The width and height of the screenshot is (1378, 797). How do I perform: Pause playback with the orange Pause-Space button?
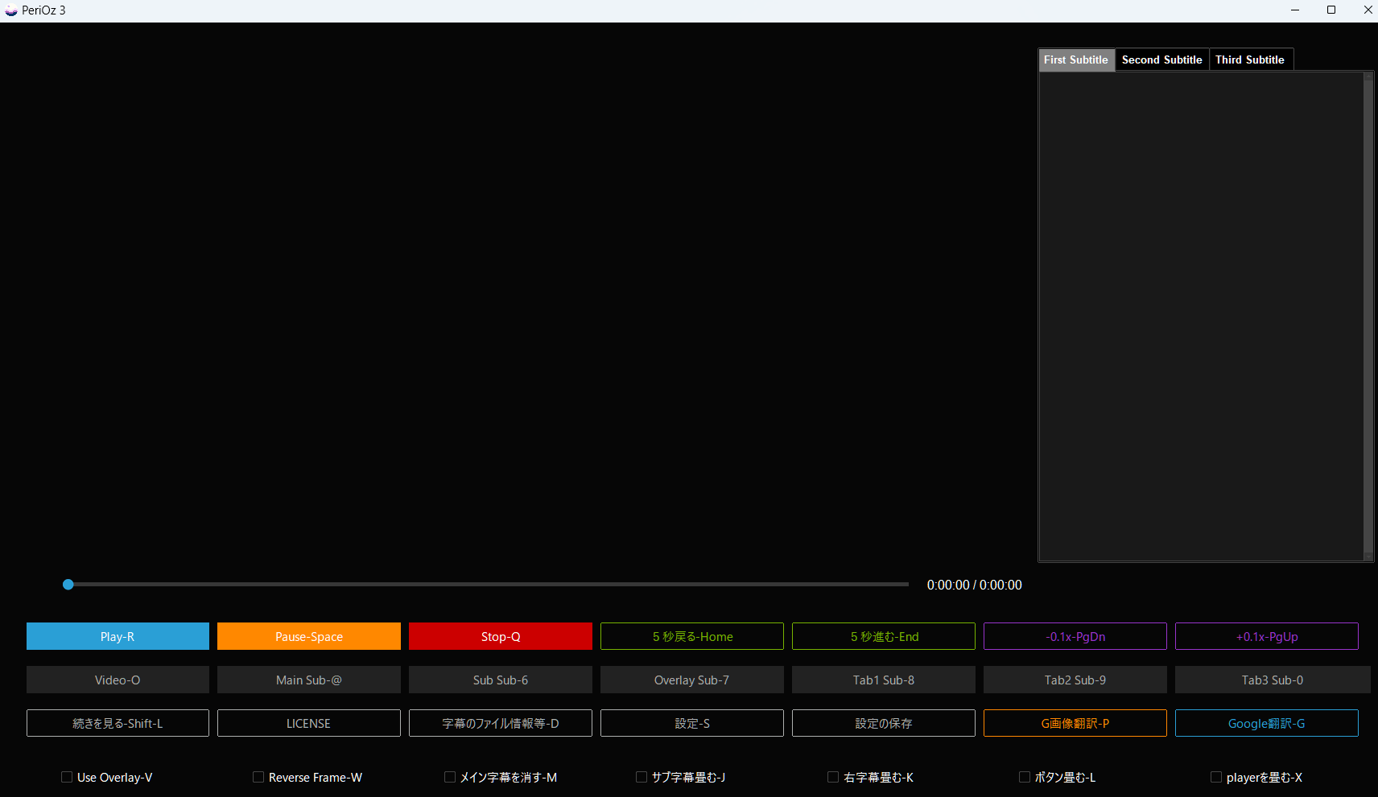(x=308, y=636)
